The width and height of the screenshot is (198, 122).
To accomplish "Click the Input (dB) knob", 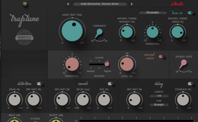I will click(x=15, y=121).
